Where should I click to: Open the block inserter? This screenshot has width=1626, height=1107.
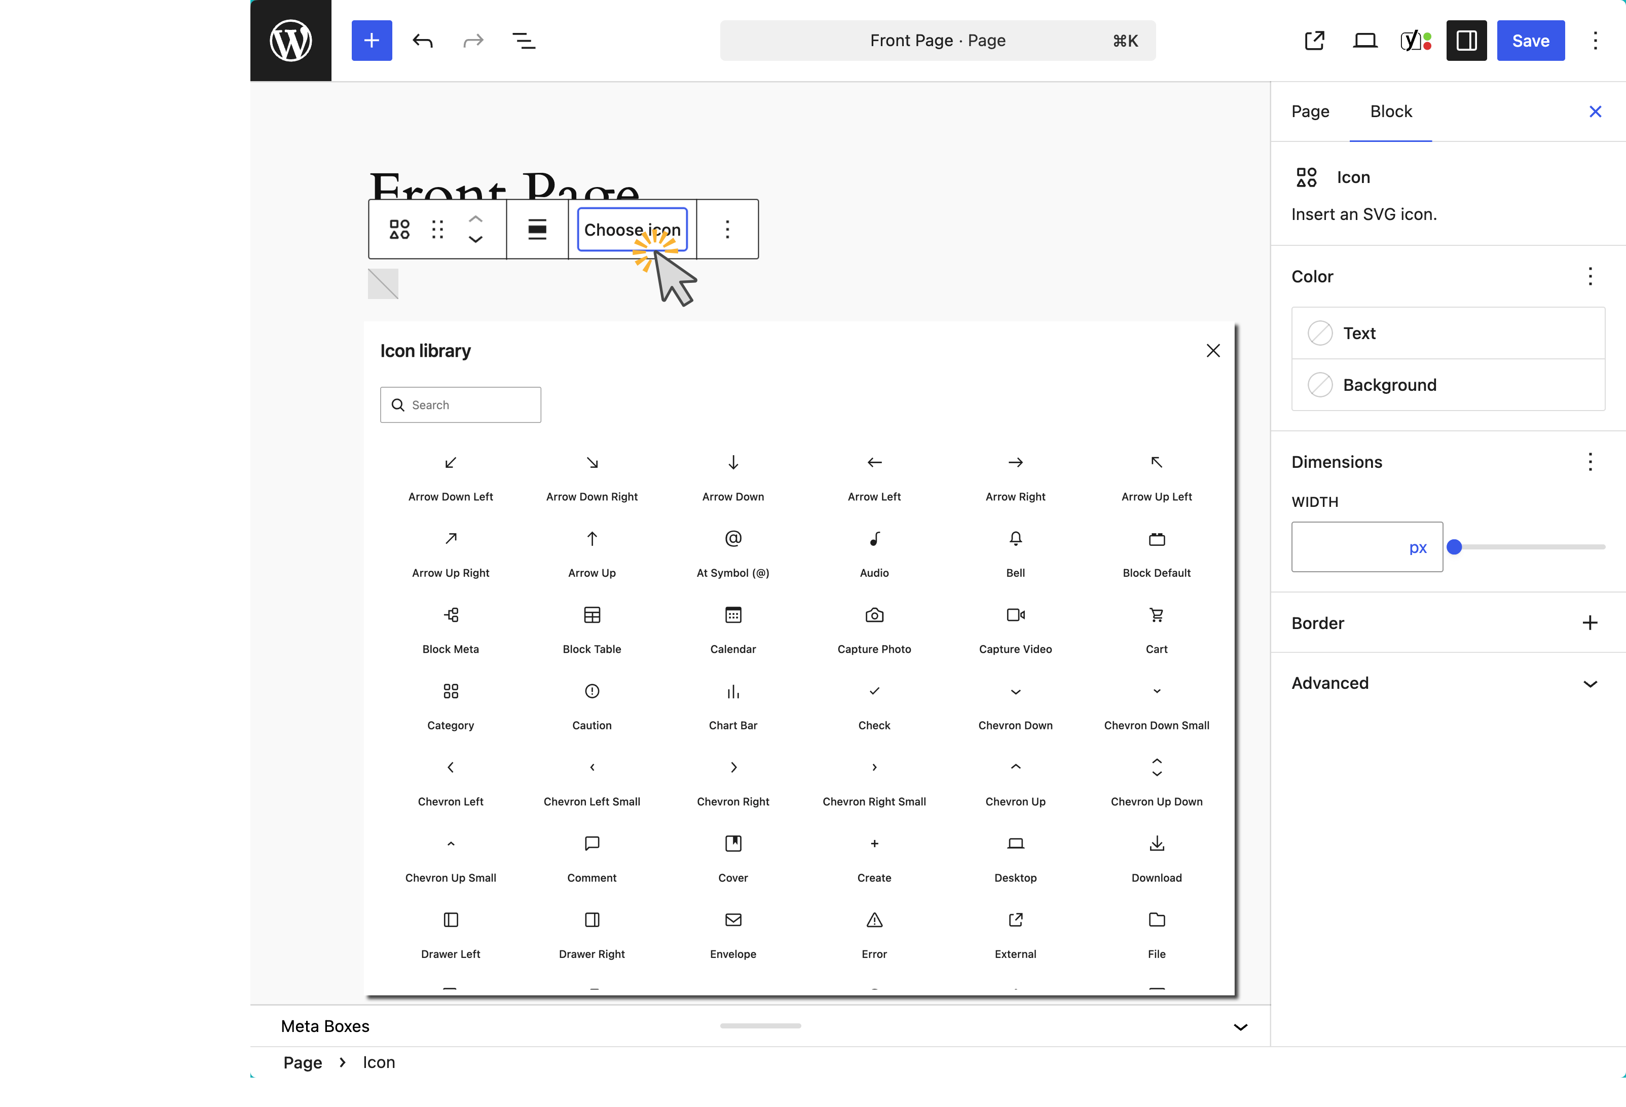(372, 40)
